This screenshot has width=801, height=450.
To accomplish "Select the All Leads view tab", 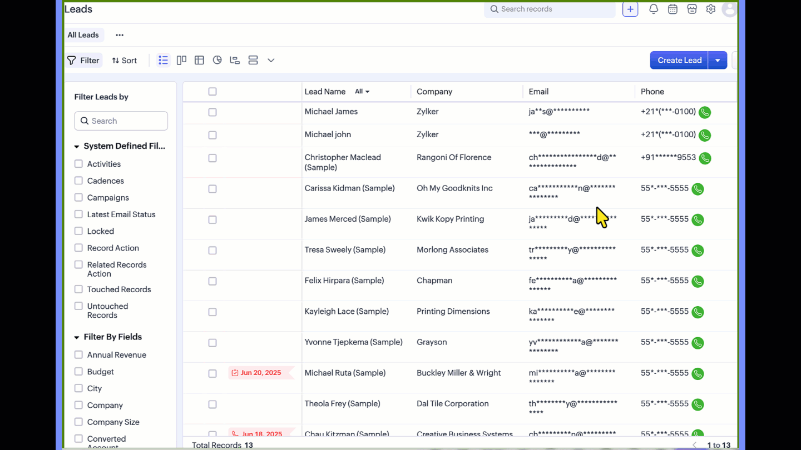I will coord(83,35).
